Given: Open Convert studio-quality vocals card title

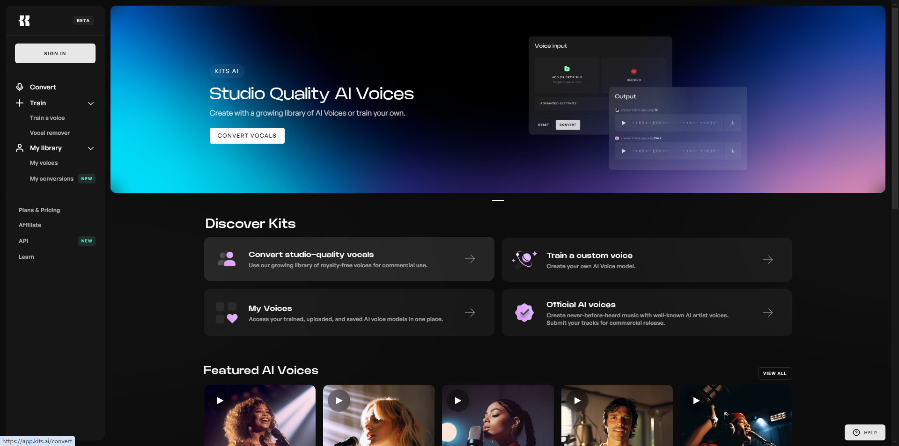Looking at the screenshot, I should coord(311,255).
